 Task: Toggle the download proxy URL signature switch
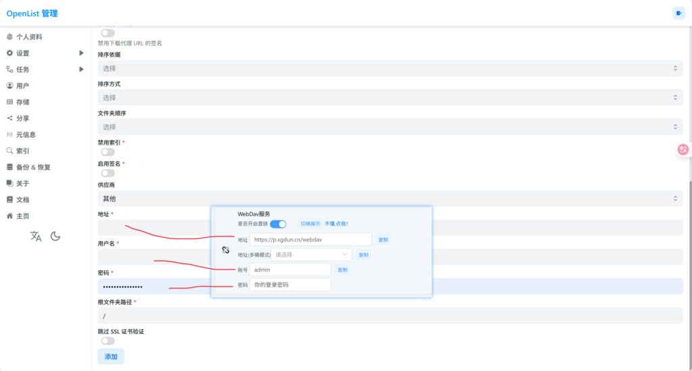click(107, 33)
